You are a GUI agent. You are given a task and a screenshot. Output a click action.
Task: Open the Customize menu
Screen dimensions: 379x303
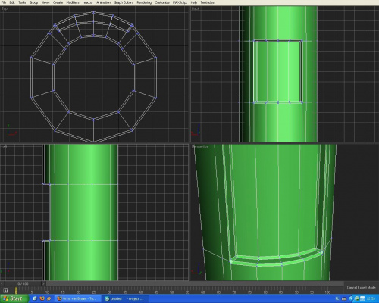pyautogui.click(x=162, y=2)
